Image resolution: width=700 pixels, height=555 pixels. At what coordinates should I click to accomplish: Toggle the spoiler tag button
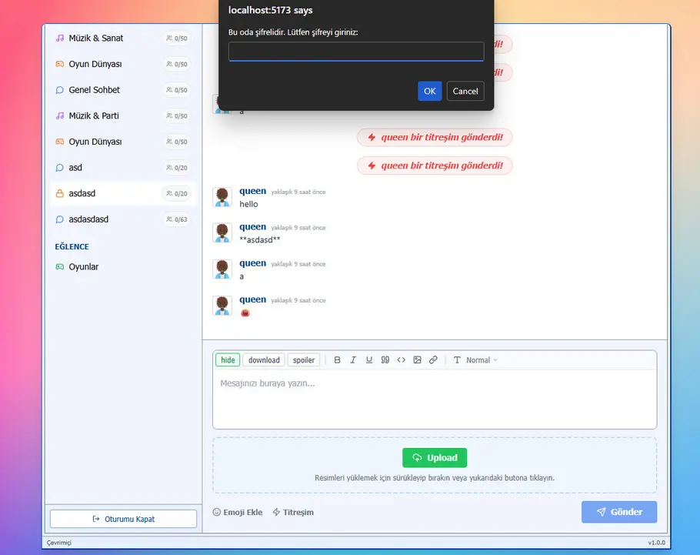coord(304,360)
